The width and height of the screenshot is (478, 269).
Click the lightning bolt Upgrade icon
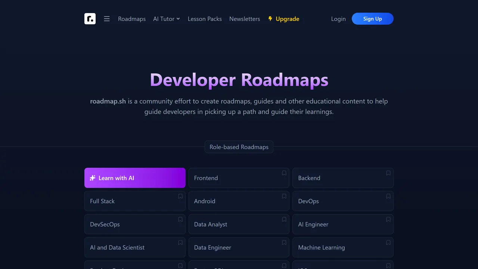tap(270, 19)
